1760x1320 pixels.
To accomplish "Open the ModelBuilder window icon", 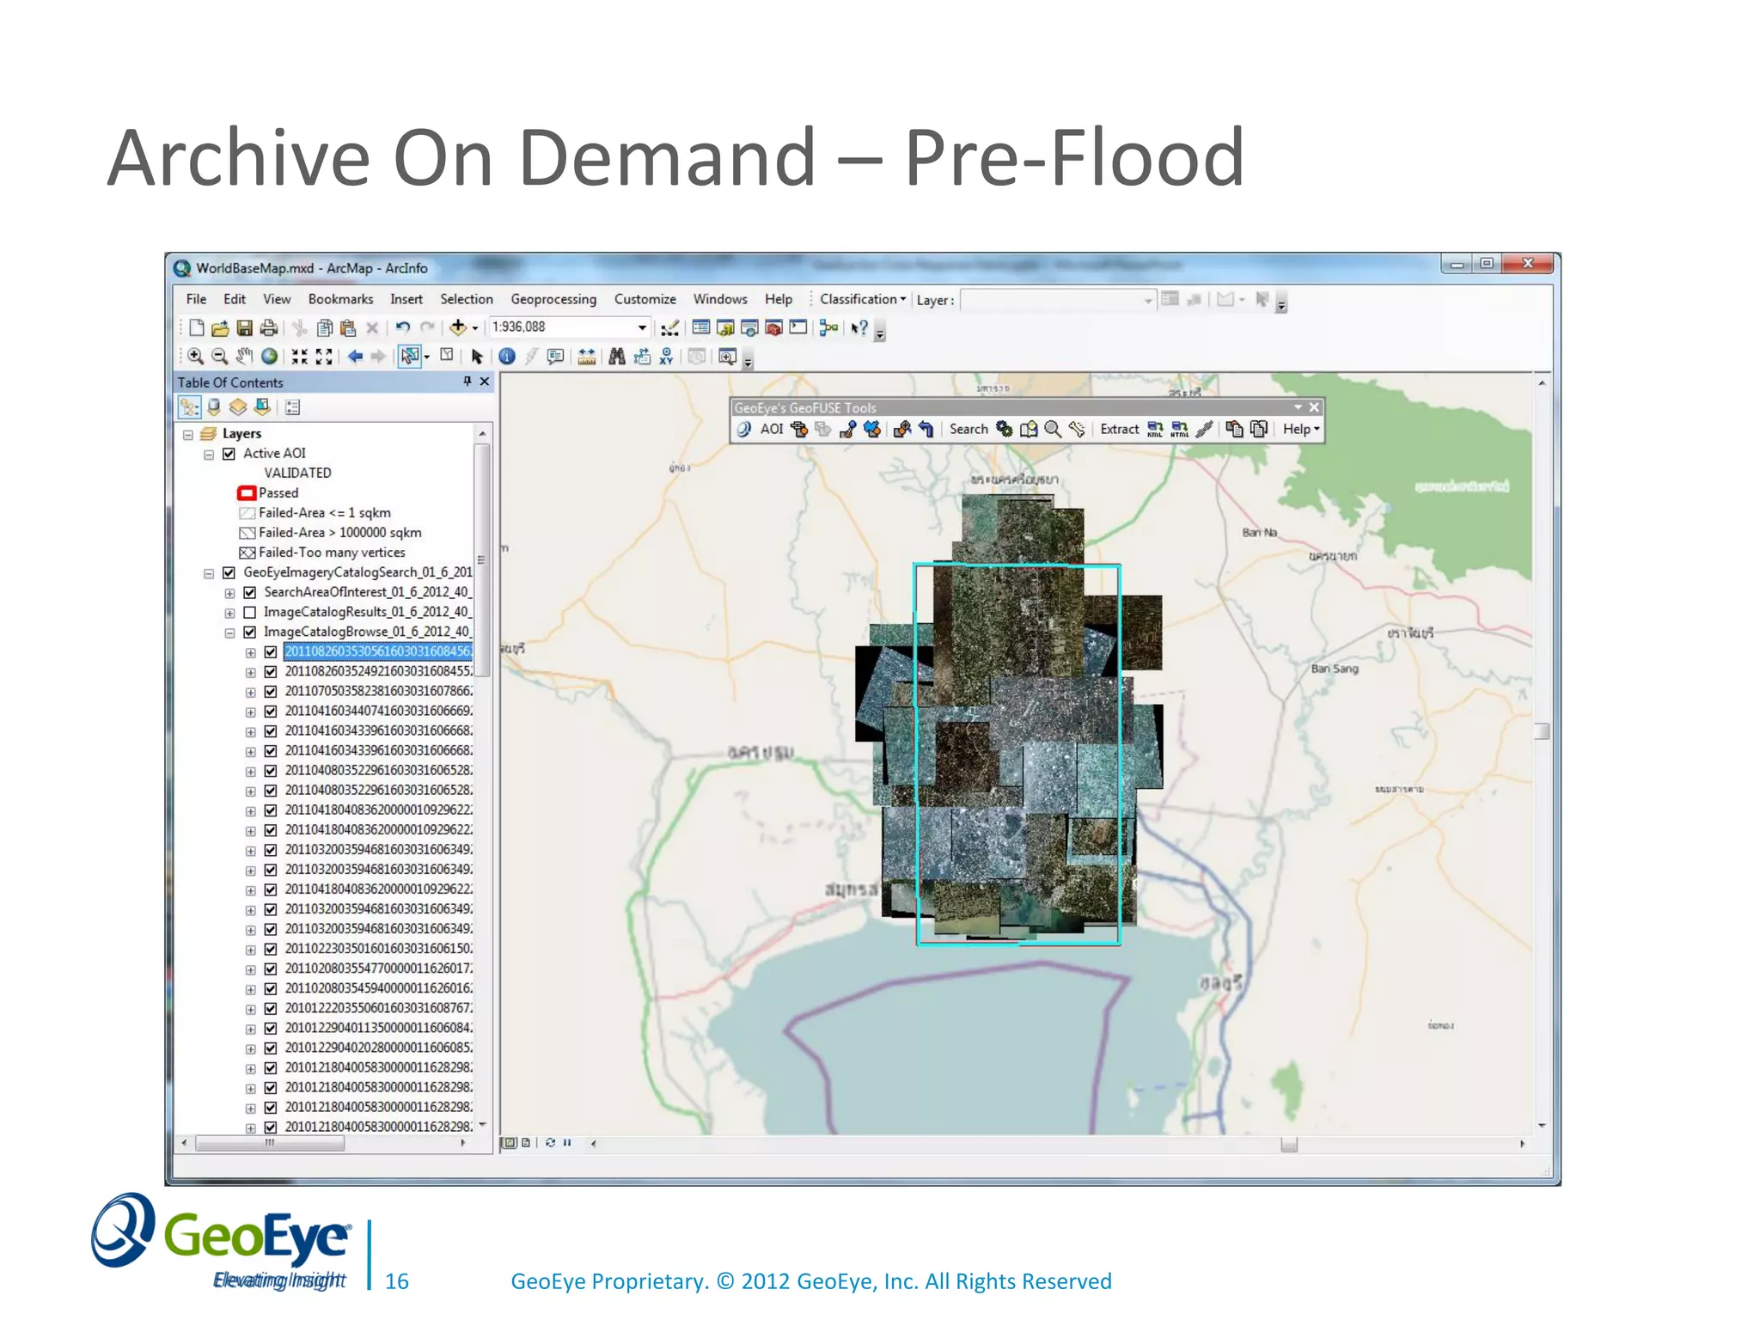I will coord(828,327).
